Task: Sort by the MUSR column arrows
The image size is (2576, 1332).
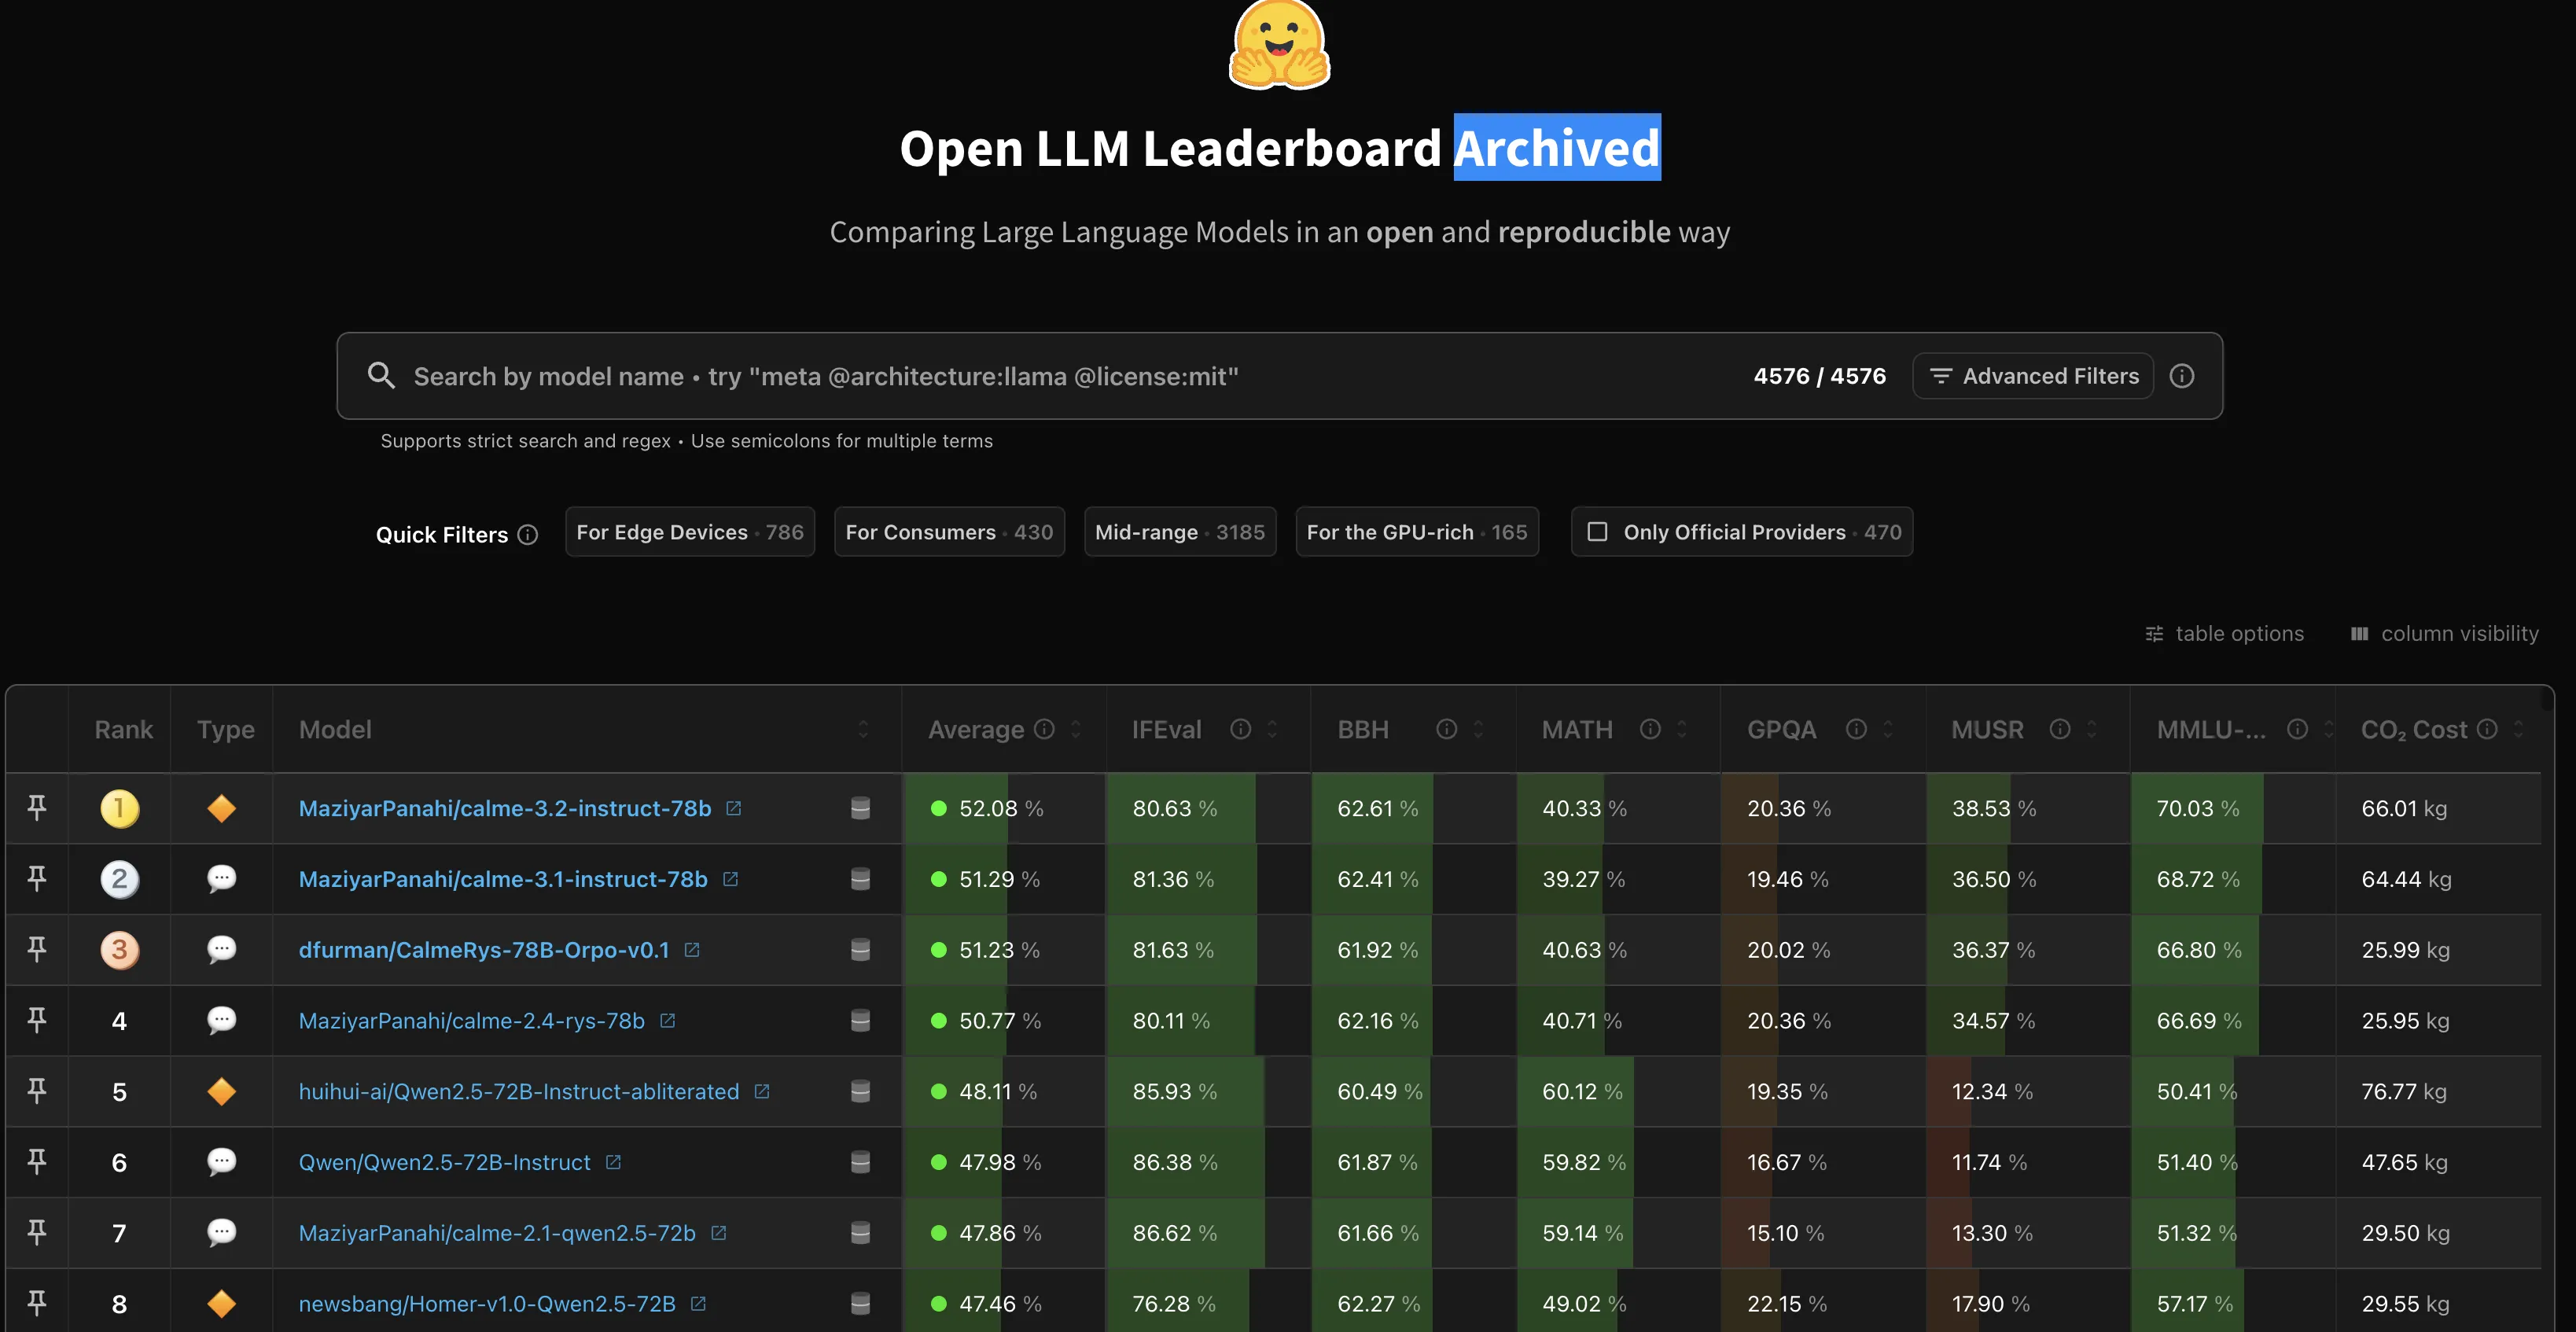Action: (x=2092, y=729)
